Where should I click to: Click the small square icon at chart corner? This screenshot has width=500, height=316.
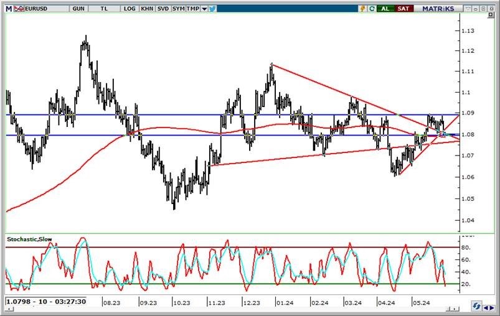tap(491, 16)
